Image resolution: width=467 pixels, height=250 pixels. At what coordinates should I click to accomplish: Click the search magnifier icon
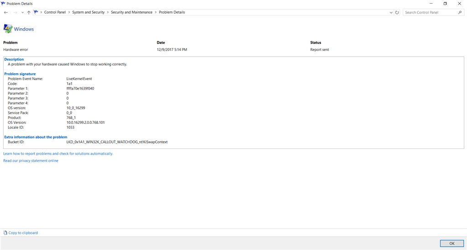[460, 12]
